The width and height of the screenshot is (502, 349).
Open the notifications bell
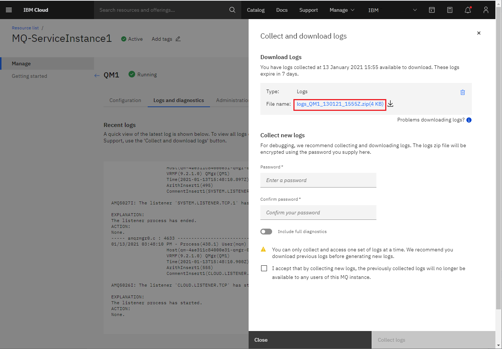[468, 10]
